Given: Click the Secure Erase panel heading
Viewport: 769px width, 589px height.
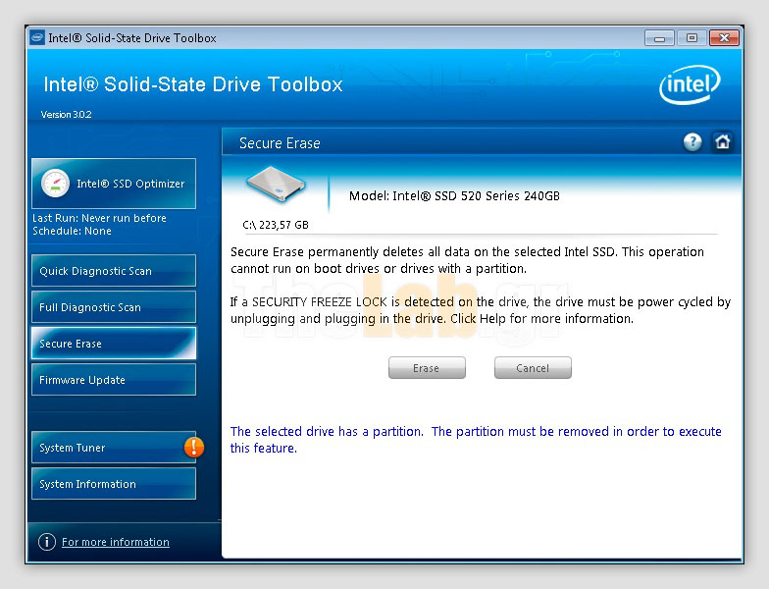Looking at the screenshot, I should 280,143.
